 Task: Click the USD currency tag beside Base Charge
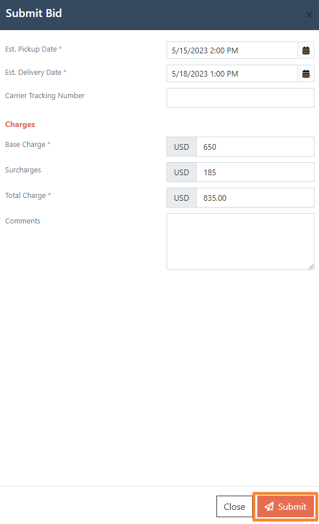[182, 147]
